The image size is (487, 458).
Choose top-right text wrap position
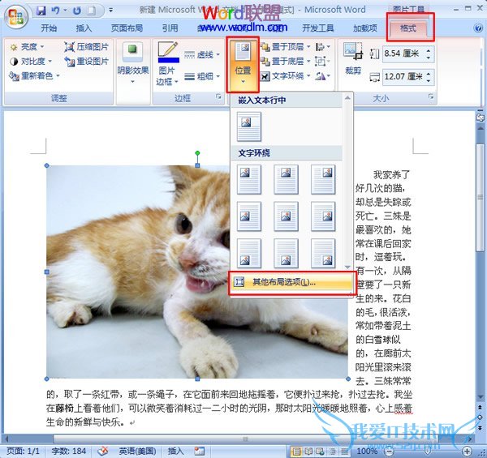point(323,179)
